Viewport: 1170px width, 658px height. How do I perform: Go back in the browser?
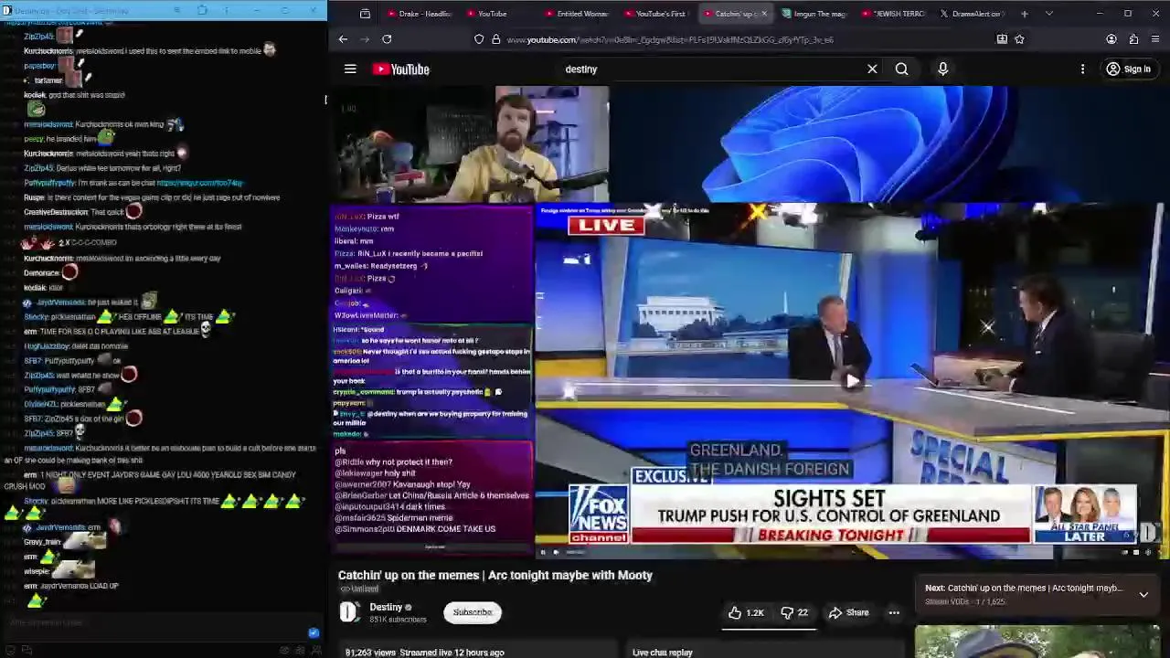point(343,39)
